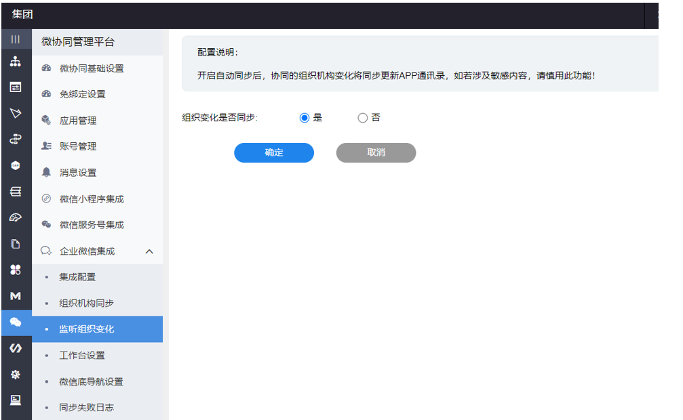
Task: Click the 取消 cancel button
Action: [x=376, y=153]
